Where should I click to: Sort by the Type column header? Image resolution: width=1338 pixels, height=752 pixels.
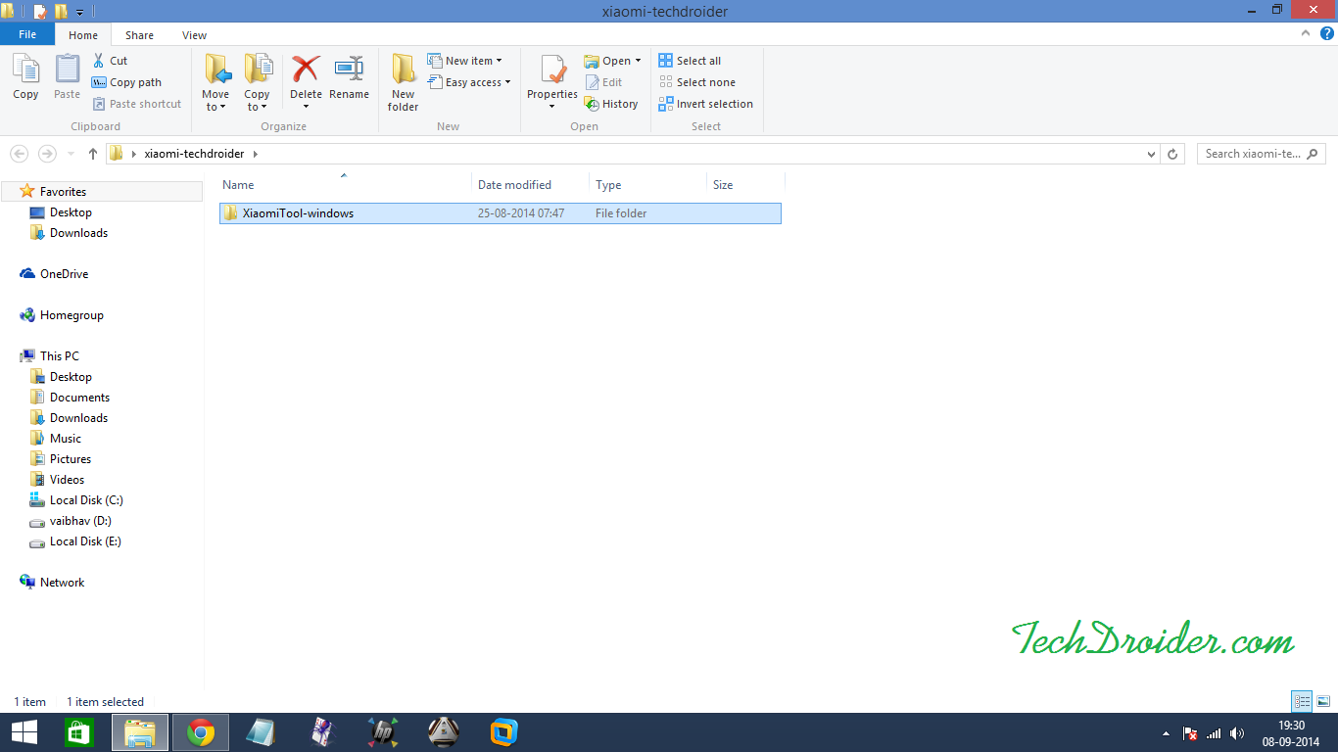647,184
